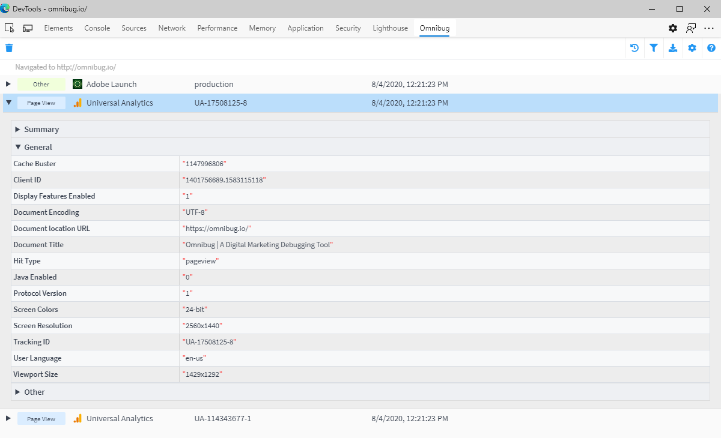Screen dimensions: 721x438
Task: Expand the Adobe Launch request row
Action: [x=8, y=84]
